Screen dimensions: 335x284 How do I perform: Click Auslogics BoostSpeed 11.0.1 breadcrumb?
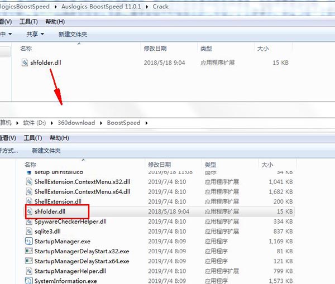tap(101, 7)
